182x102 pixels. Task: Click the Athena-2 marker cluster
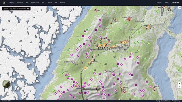[x=124, y=91]
